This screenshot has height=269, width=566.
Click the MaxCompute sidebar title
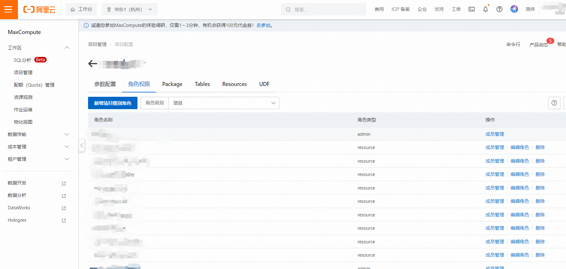[24, 32]
